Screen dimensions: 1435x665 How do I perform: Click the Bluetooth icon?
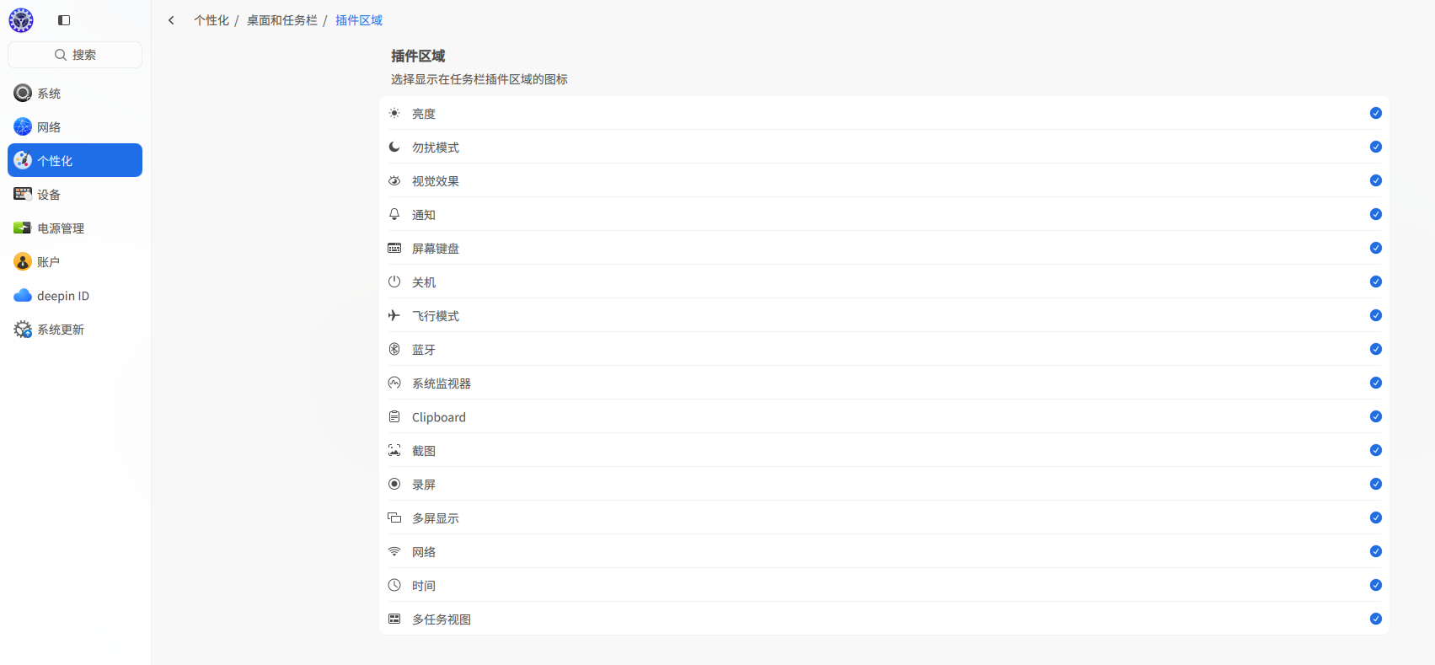point(394,349)
